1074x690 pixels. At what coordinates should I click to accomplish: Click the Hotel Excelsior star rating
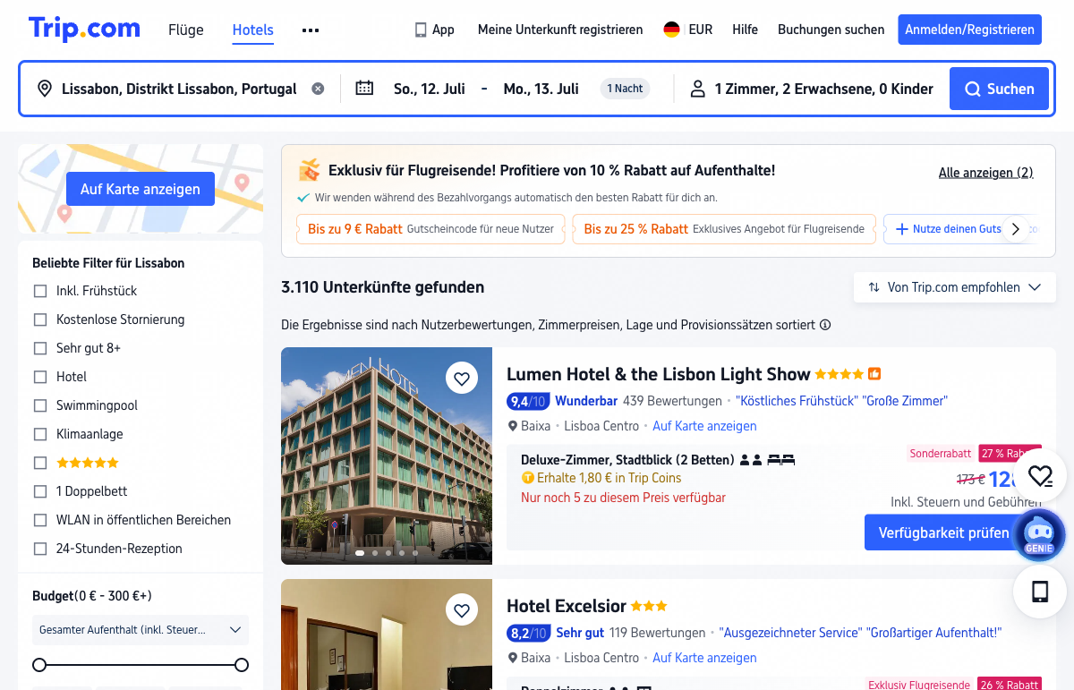click(x=649, y=606)
